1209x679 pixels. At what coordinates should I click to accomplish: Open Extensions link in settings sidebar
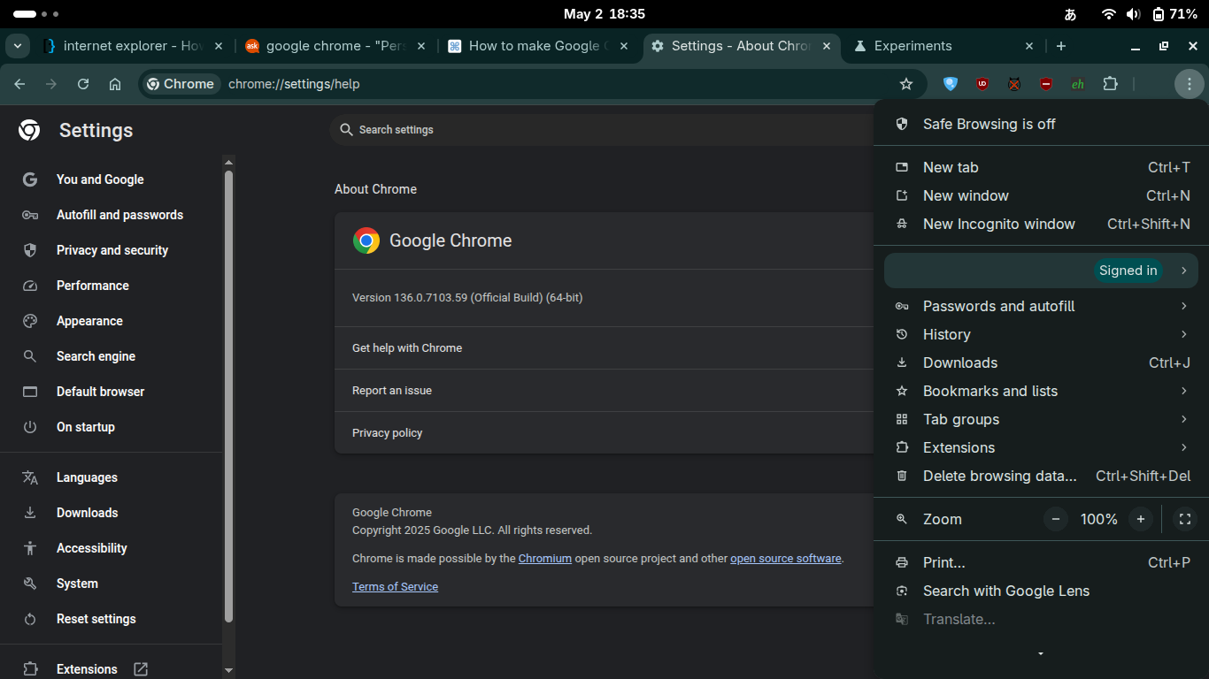[87, 669]
